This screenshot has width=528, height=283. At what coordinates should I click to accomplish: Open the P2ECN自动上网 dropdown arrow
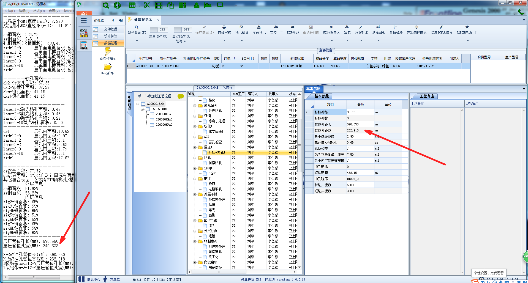[x=467, y=41]
